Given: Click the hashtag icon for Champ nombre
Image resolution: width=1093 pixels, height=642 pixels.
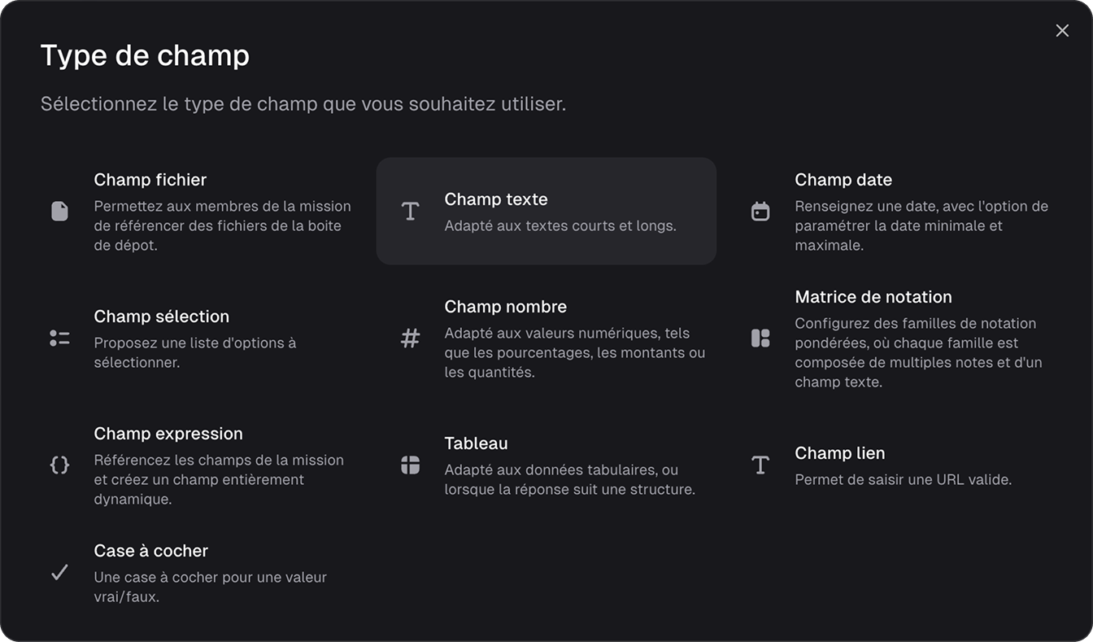Looking at the screenshot, I should pos(410,338).
